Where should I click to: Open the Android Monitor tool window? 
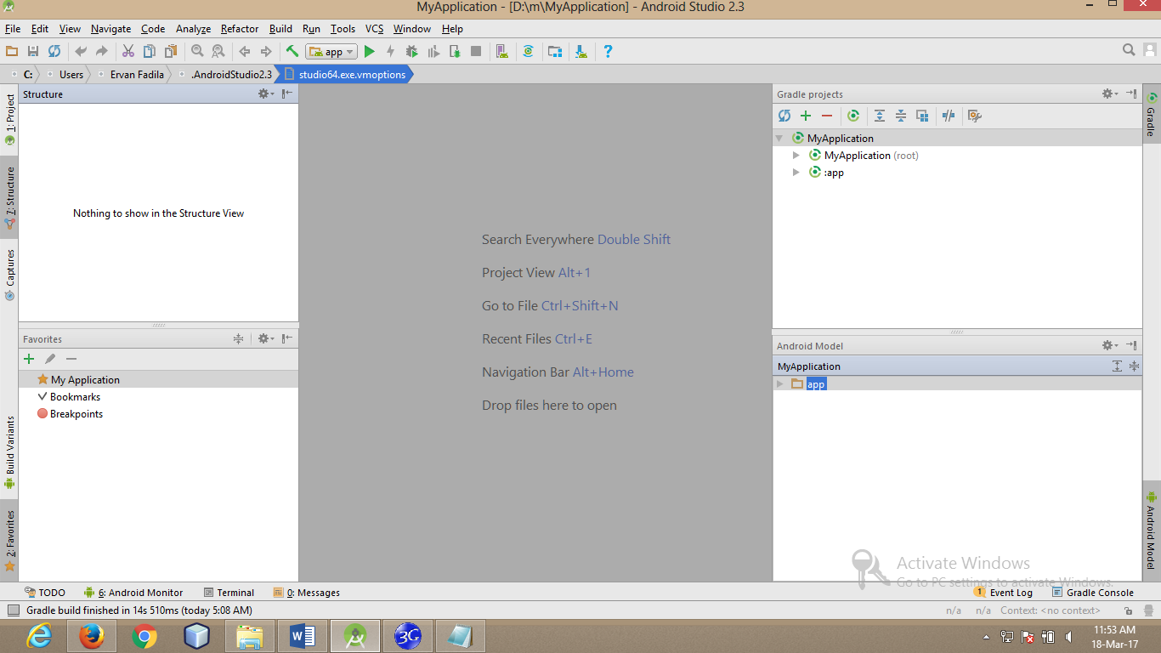[133, 593]
